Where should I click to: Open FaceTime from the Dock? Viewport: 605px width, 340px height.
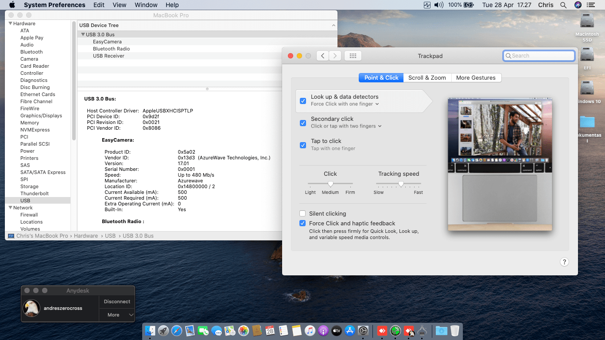[203, 330]
